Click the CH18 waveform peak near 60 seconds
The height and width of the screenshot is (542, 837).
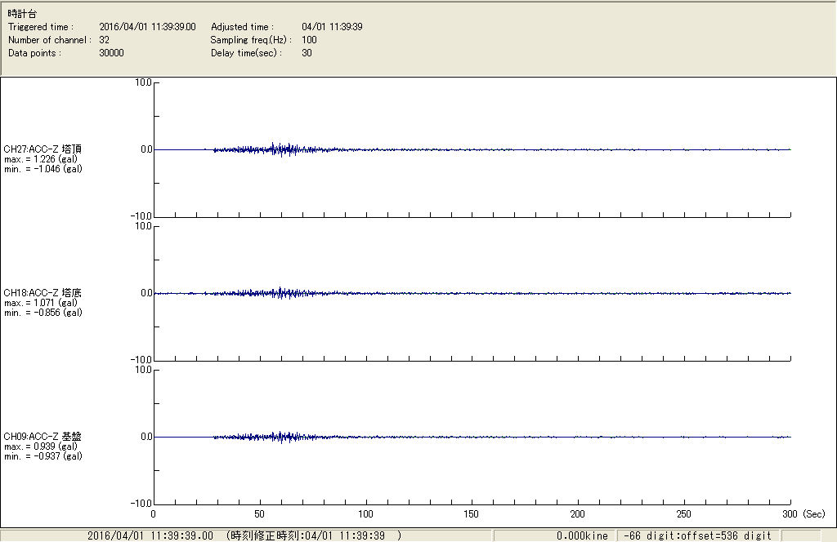tap(281, 292)
